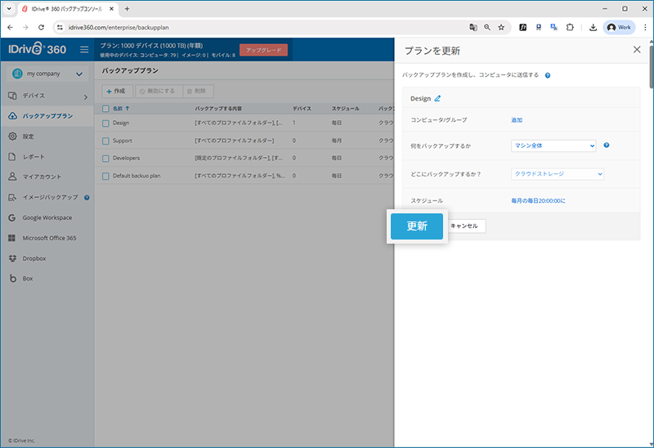The image size is (654, 448).
Task: Click the help icon beside backup type dropdown
Action: click(606, 146)
